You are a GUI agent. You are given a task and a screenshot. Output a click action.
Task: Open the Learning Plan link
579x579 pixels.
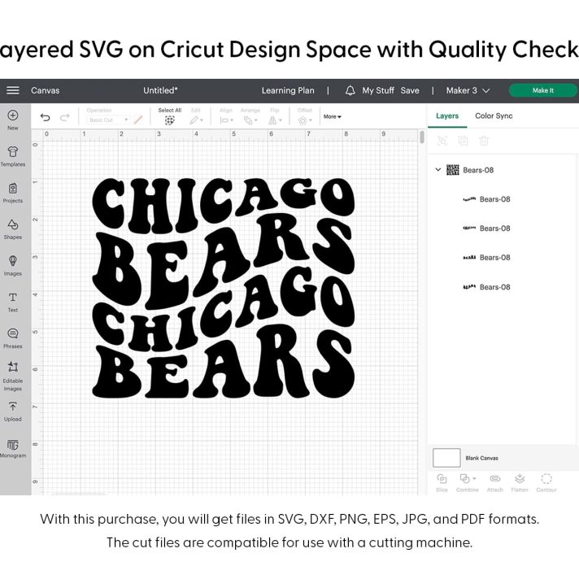pyautogui.click(x=288, y=90)
